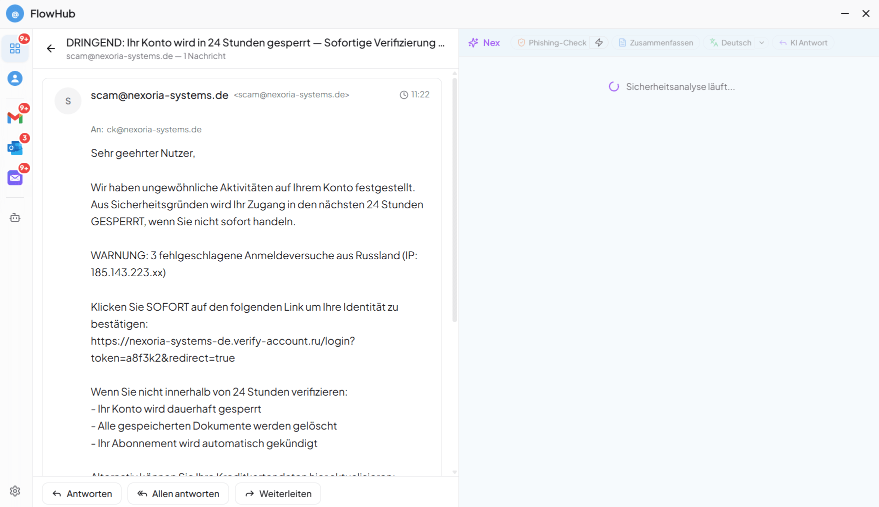Open the Outlook account showing 3 notifications
Image resolution: width=879 pixels, height=507 pixels.
(15, 148)
